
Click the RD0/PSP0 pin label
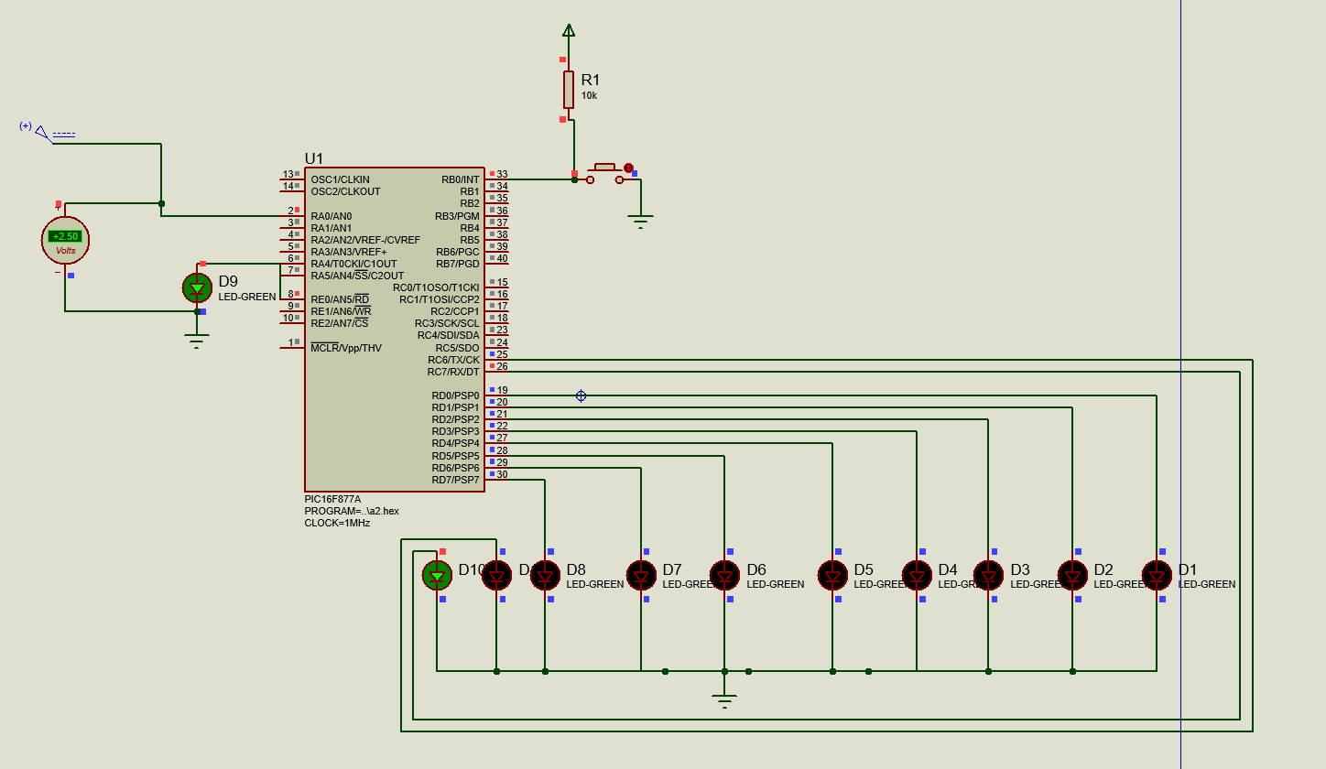coord(455,395)
